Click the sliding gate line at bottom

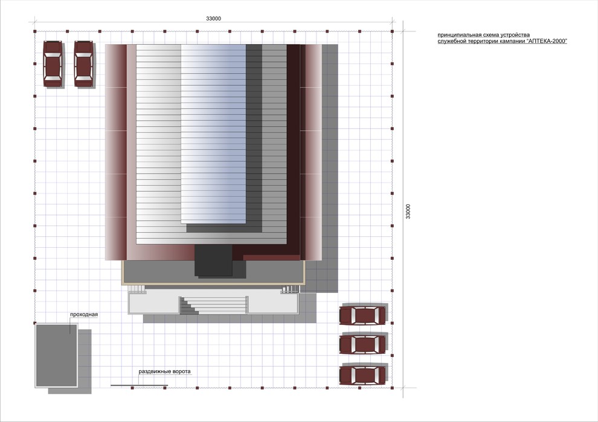(139, 385)
